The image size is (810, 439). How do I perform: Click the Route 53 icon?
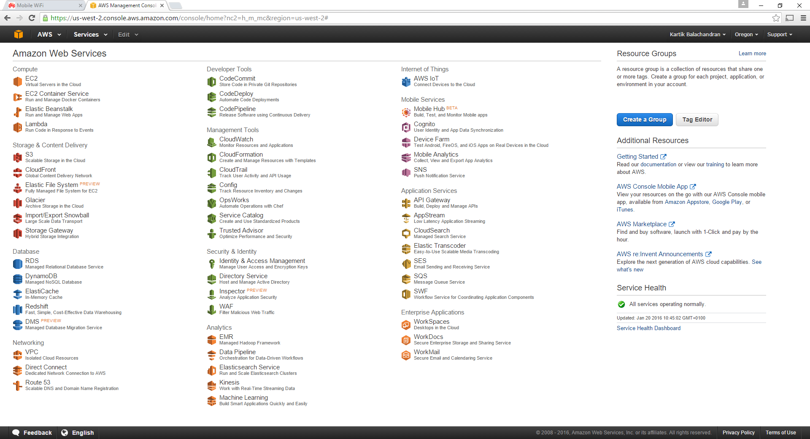[18, 385]
